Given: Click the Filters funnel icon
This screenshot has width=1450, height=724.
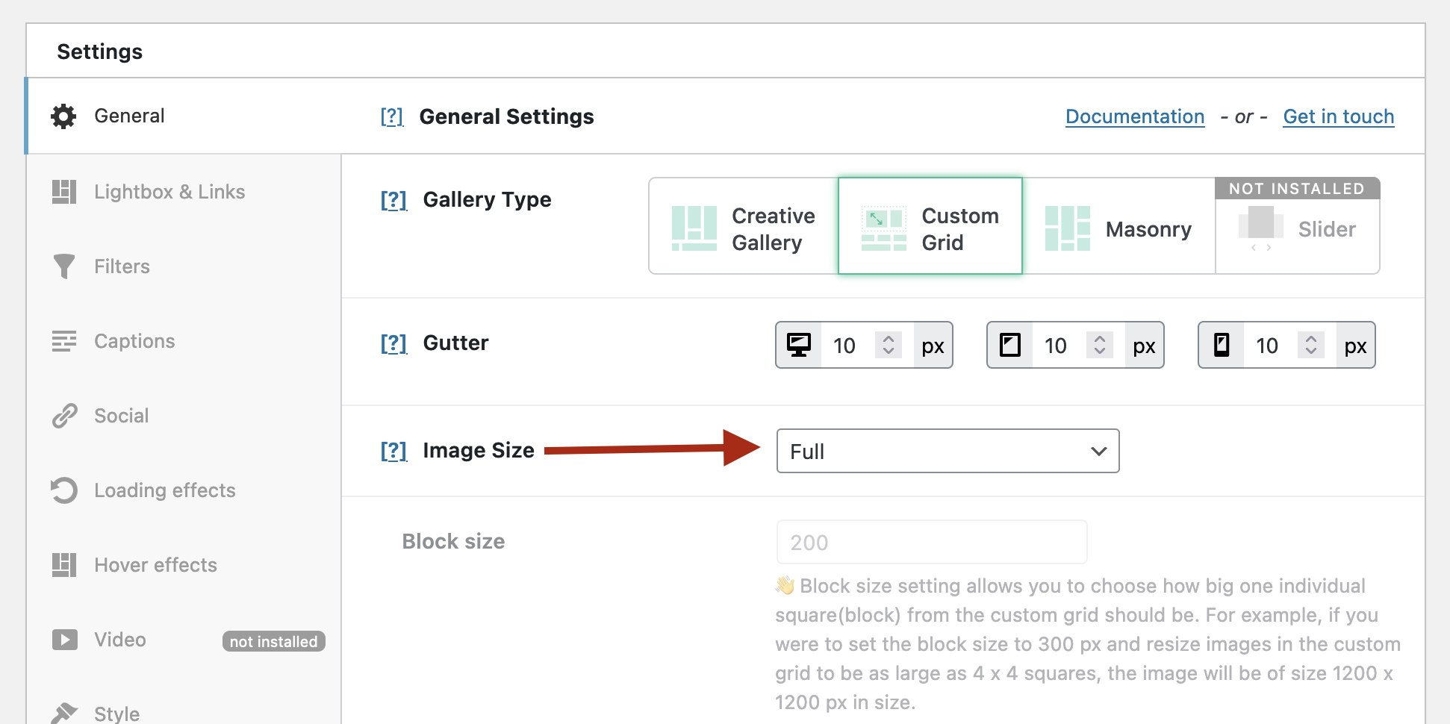Looking at the screenshot, I should point(64,266).
